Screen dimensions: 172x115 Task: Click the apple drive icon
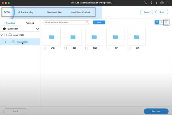click(10, 35)
